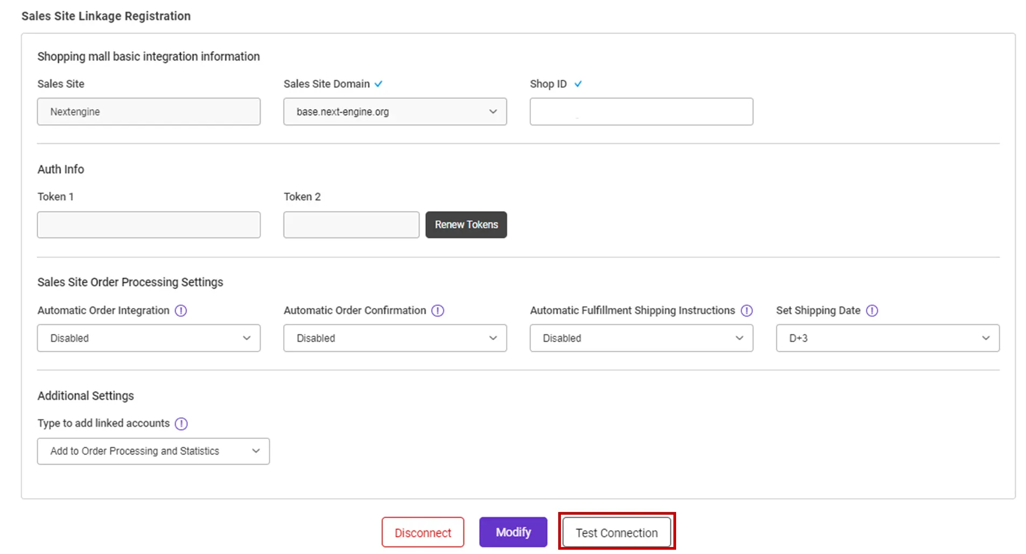Expand Automatic Order Integration dropdown
The width and height of the screenshot is (1026, 554).
[x=149, y=338]
